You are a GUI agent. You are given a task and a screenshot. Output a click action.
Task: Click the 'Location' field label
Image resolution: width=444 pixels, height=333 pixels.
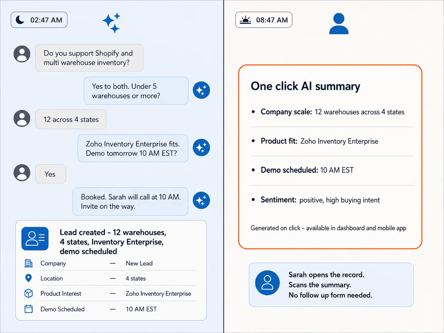[x=52, y=278]
